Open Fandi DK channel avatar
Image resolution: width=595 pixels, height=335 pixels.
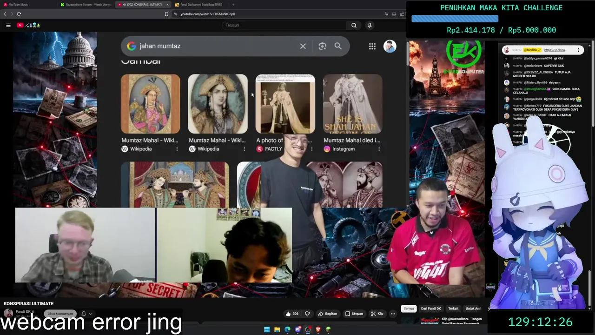[8, 313]
